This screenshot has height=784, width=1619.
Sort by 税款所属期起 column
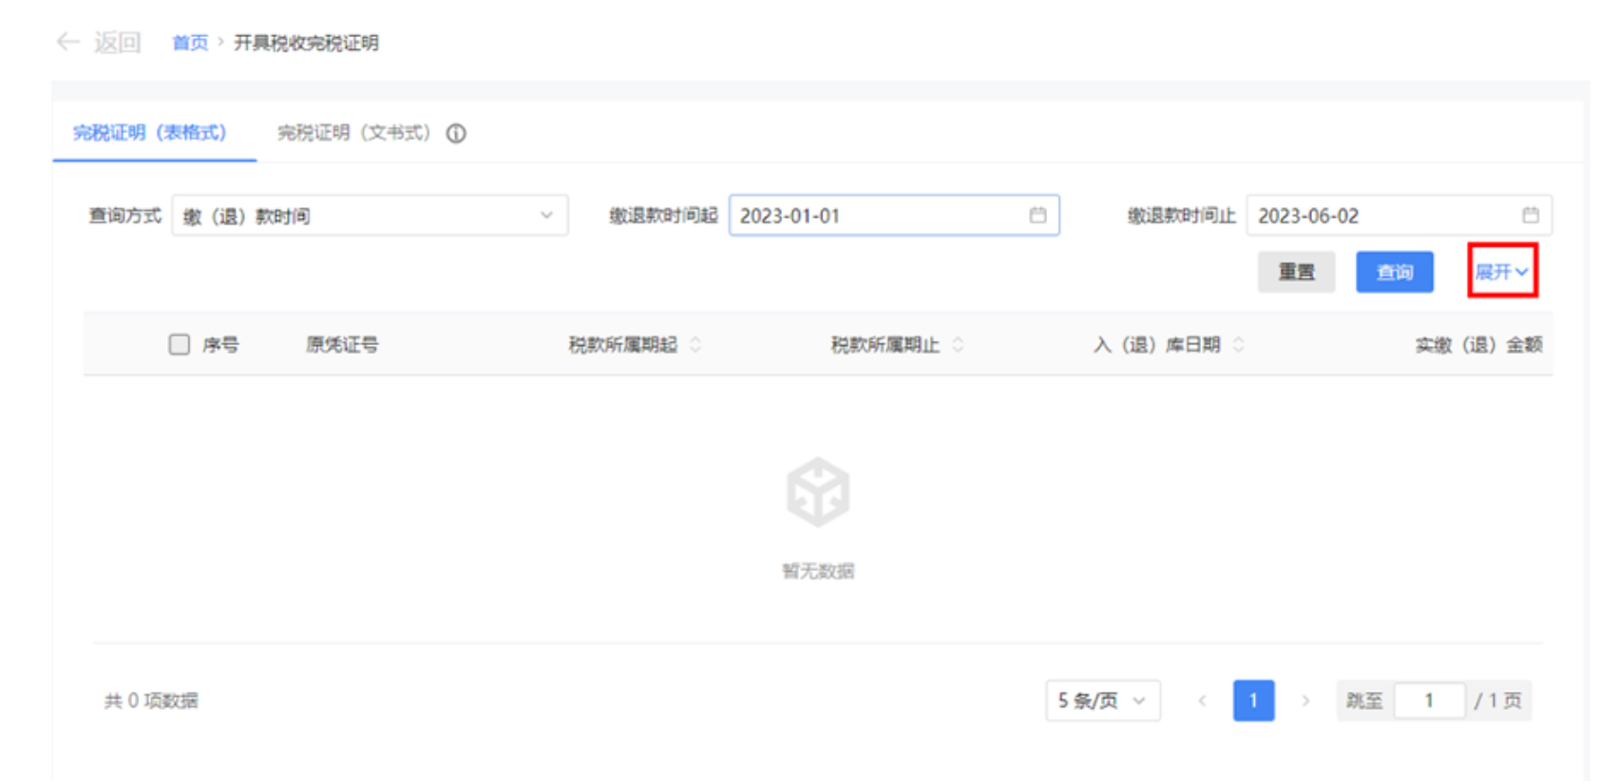(x=695, y=344)
